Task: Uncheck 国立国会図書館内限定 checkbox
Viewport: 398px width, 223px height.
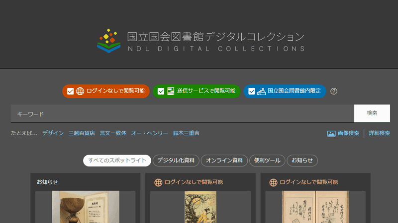Action: (x=252, y=91)
